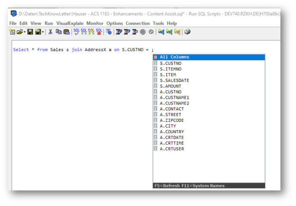Click SQL icon with green arrows
296x206 pixels.
[x=84, y=32]
